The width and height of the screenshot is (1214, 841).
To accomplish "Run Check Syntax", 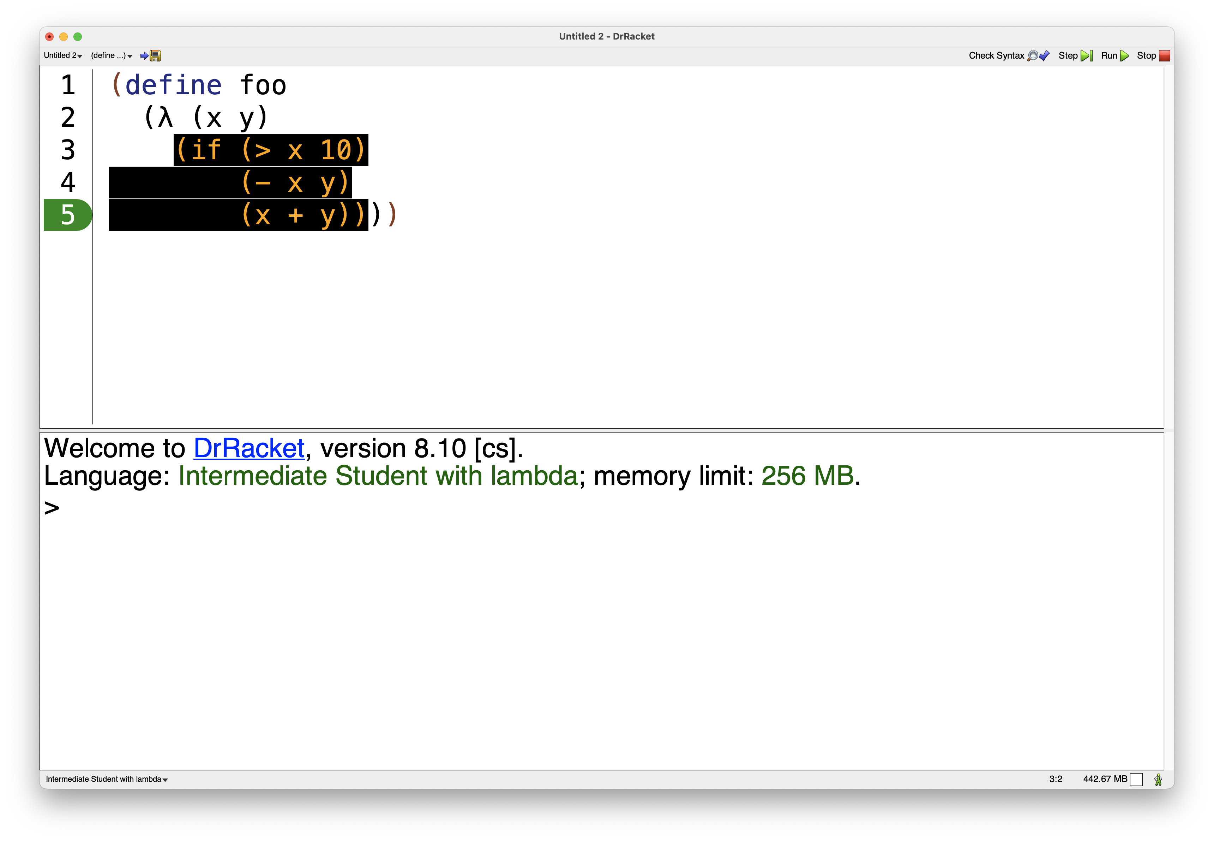I will click(x=1009, y=55).
